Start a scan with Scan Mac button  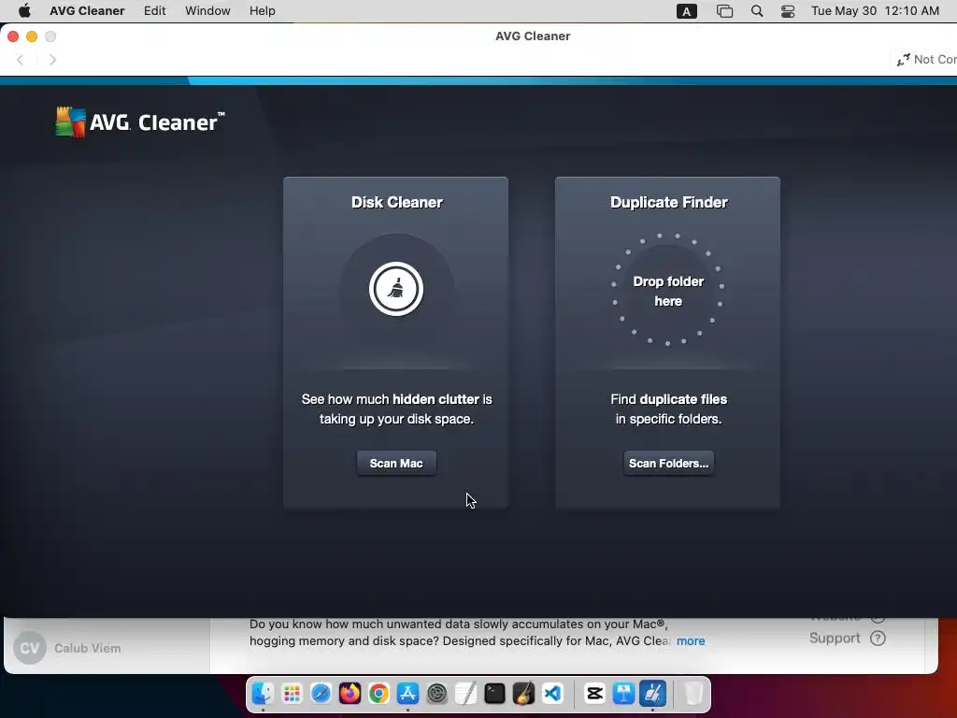point(396,464)
